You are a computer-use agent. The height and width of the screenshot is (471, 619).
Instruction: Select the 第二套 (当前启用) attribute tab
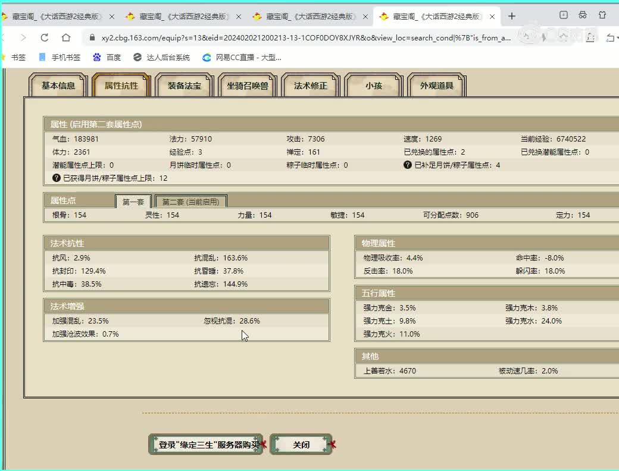(190, 202)
